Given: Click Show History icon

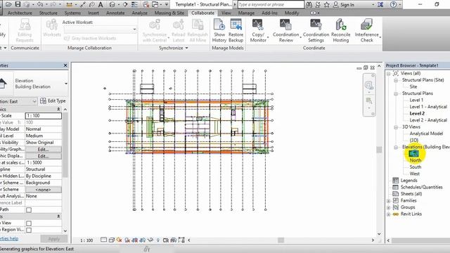Looking at the screenshot, I should tap(219, 30).
